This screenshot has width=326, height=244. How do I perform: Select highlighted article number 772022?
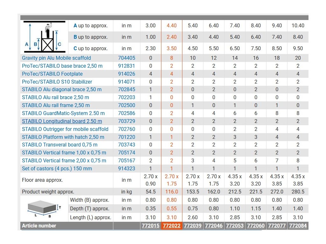coord(172,226)
